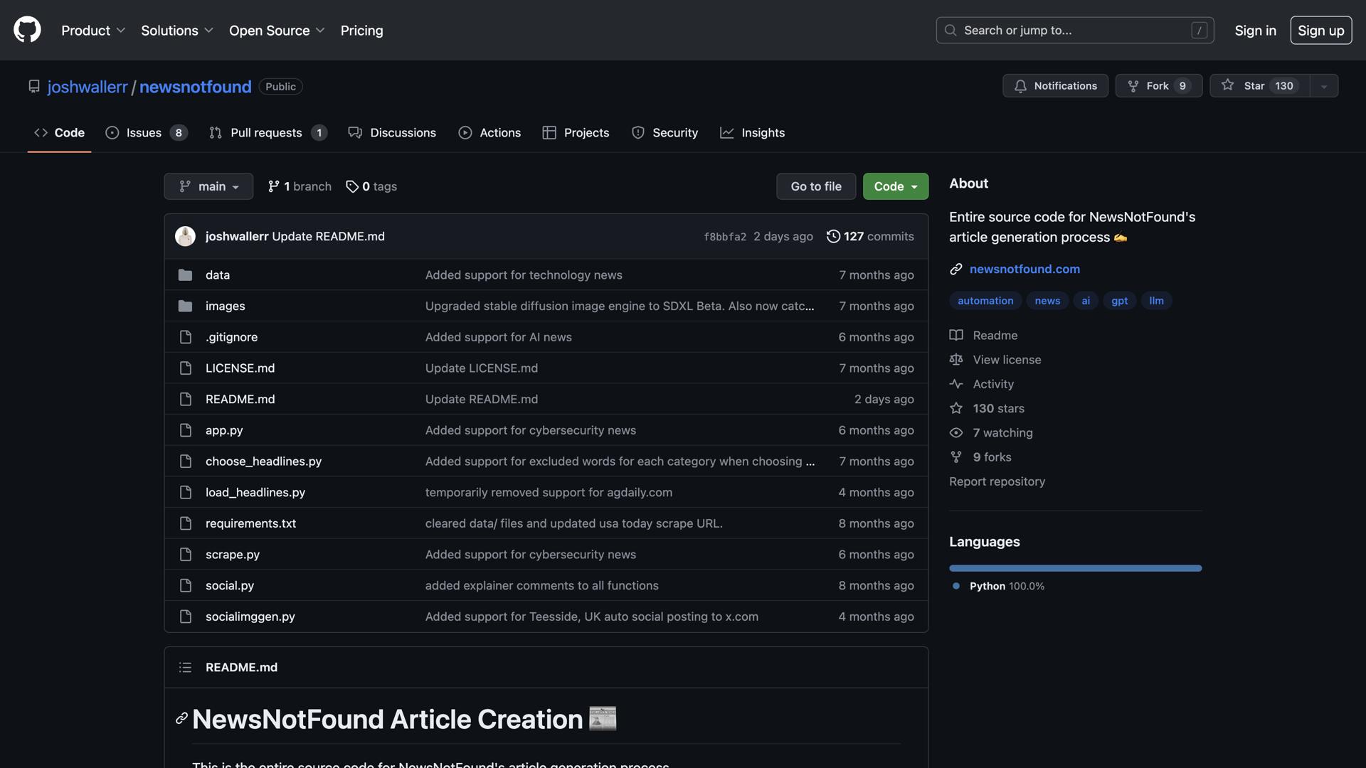Click the fork icon in the Fork button
The width and height of the screenshot is (1366, 768).
[1133, 86]
